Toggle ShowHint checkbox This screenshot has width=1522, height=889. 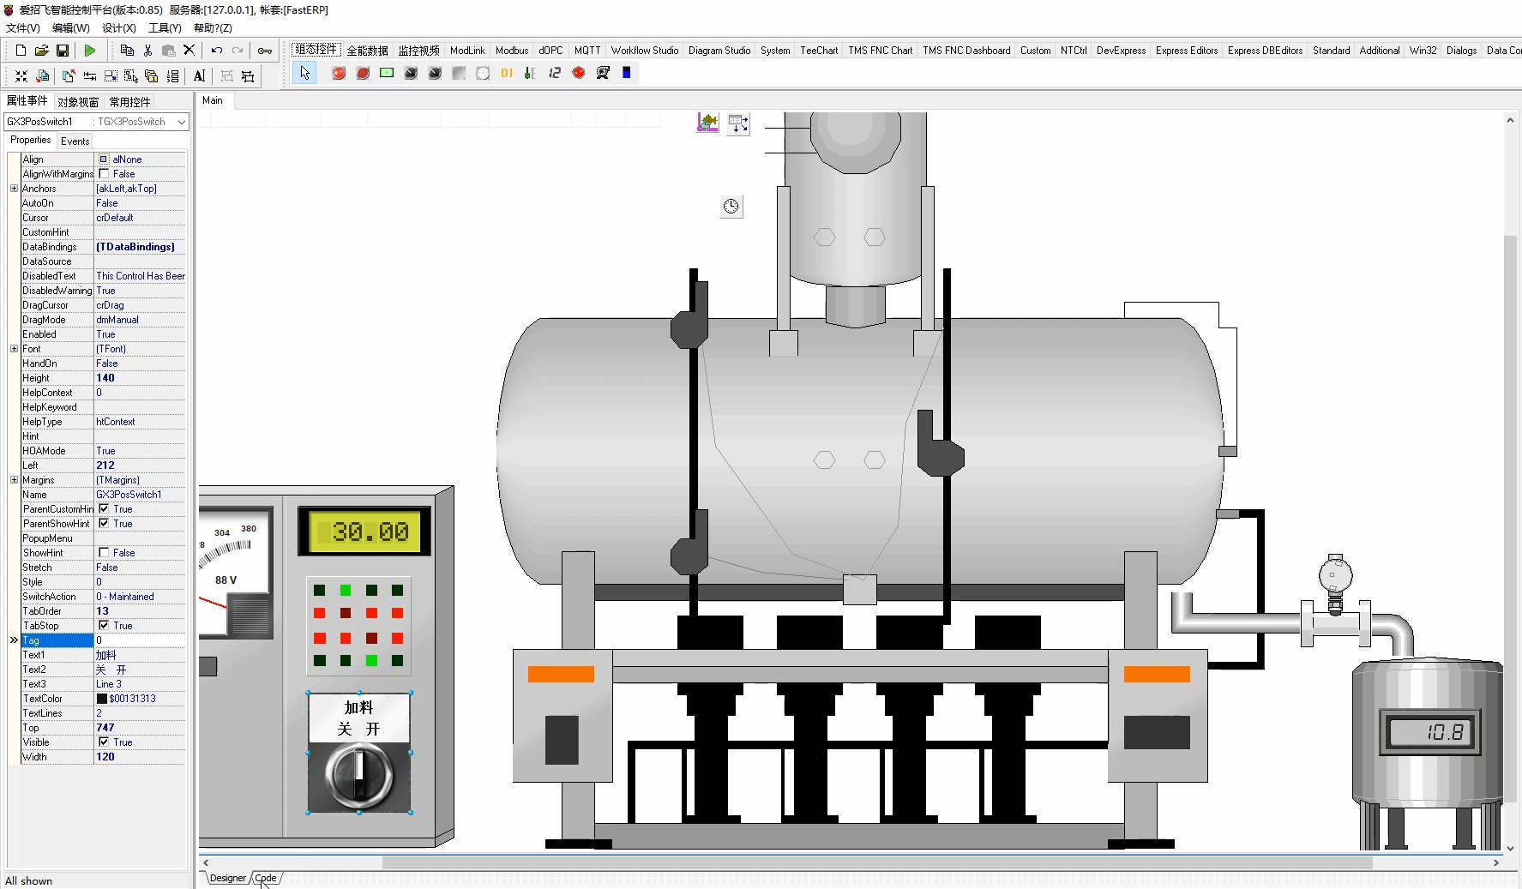coord(104,552)
